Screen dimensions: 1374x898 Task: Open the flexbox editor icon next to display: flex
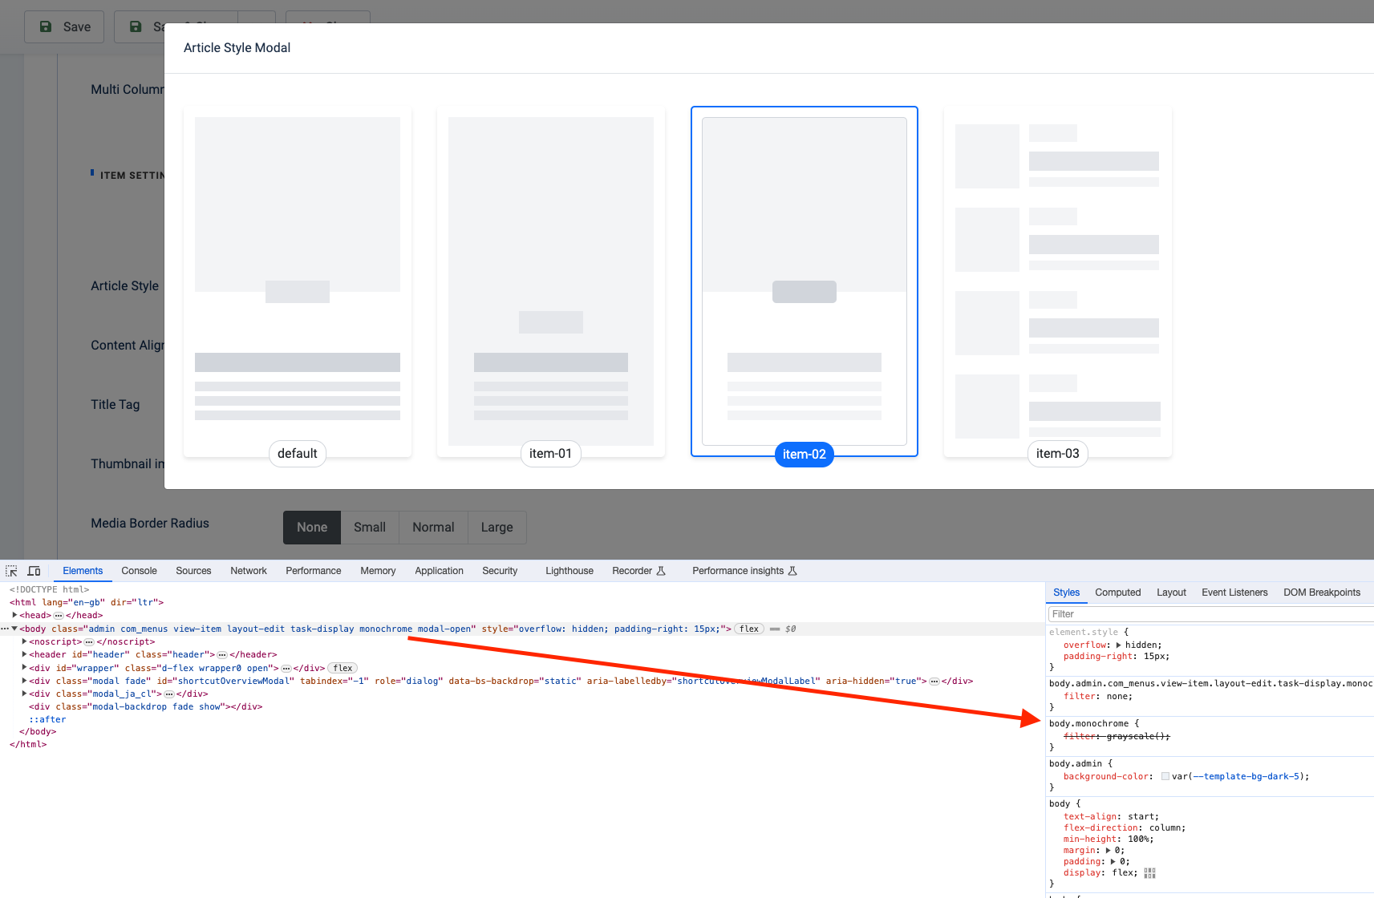click(x=1149, y=873)
